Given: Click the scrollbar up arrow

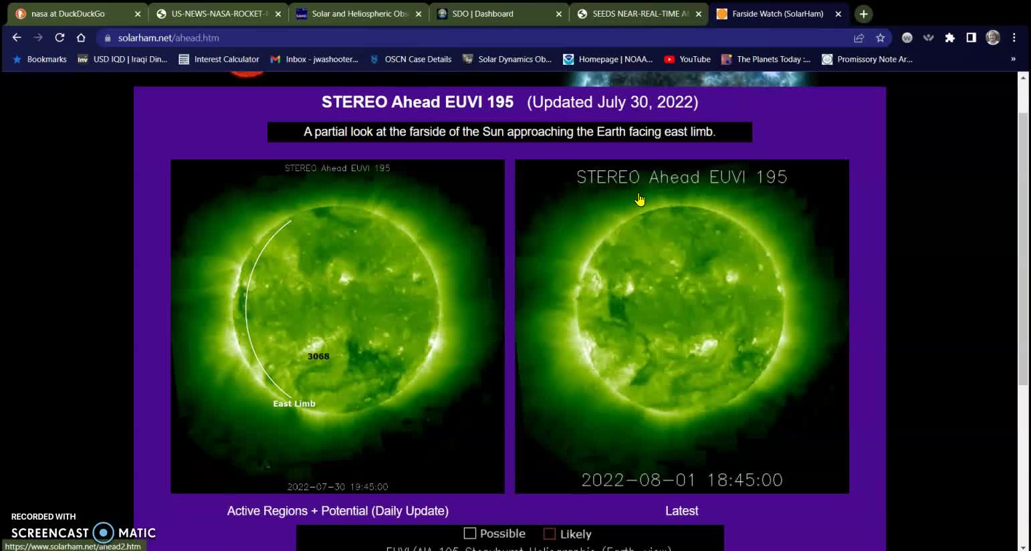Looking at the screenshot, I should pyautogui.click(x=1023, y=78).
